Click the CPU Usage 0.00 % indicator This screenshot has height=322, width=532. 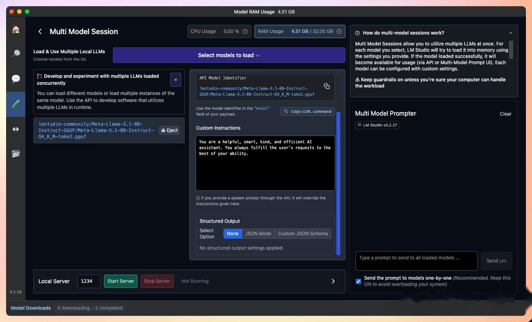(x=219, y=31)
